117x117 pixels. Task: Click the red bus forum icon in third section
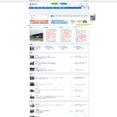pos(32,90)
